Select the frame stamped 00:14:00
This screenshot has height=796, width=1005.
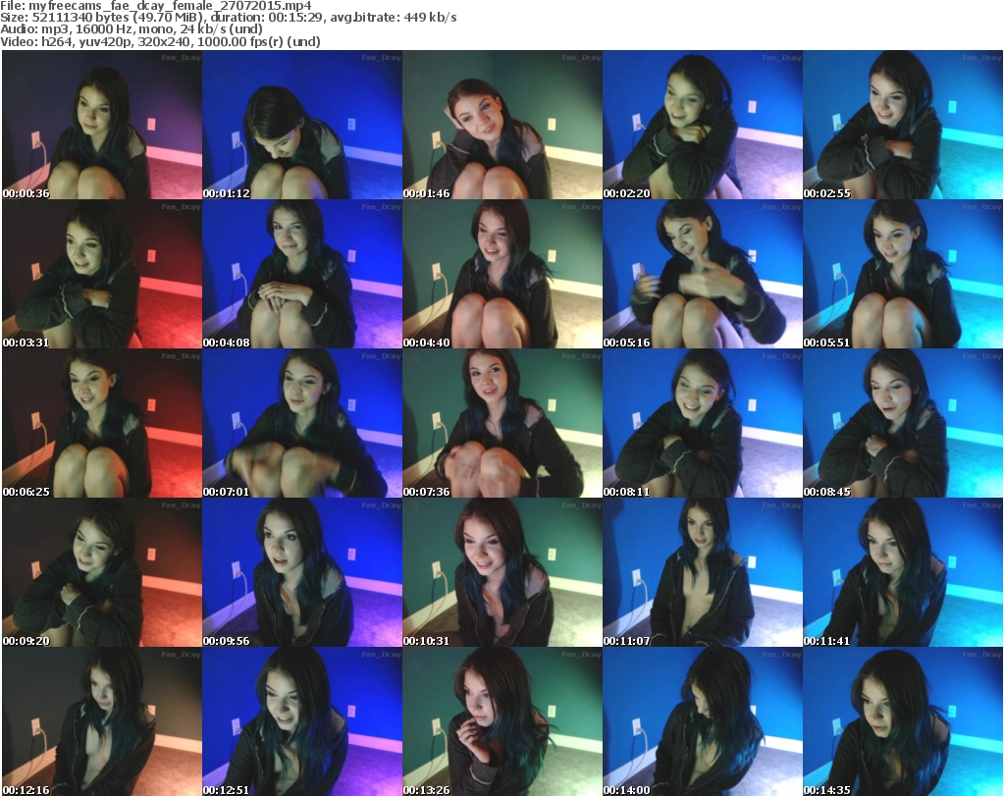tap(703, 721)
